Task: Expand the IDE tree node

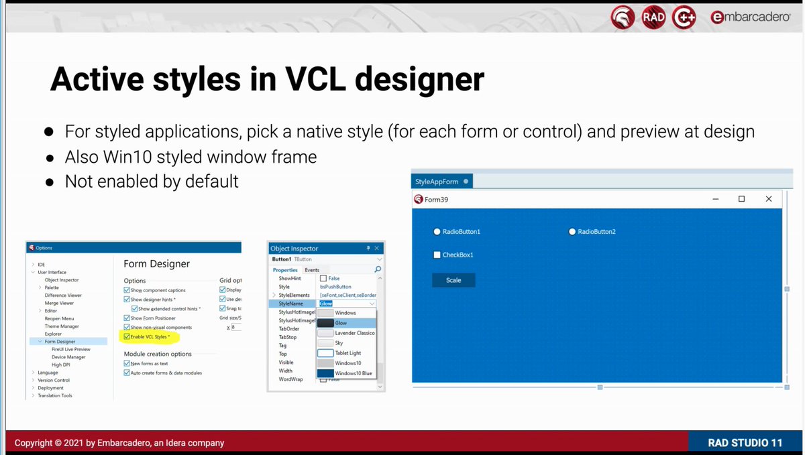Action: tap(32, 265)
